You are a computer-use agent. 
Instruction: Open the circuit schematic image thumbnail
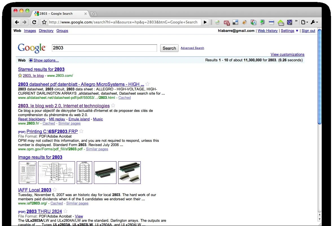point(56,173)
